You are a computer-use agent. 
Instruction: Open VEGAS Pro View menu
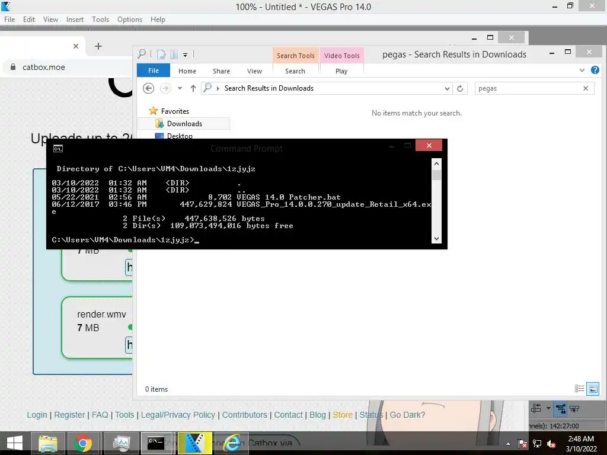(50, 20)
